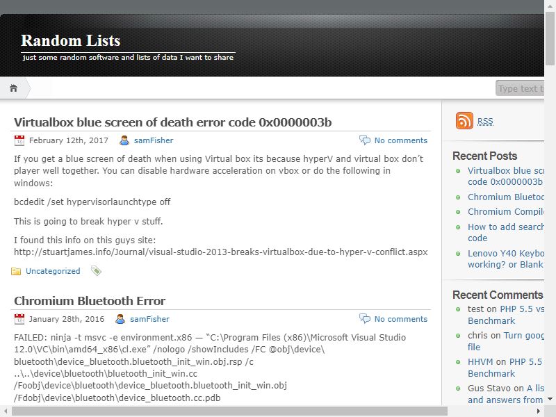Click the folder icon beside Uncategorized
Viewport: 556px width, 417px height.
(16, 272)
